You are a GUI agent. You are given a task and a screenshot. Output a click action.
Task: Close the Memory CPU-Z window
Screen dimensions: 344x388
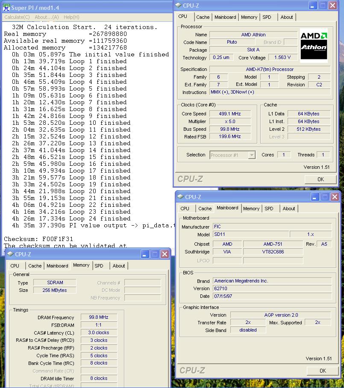click(165, 254)
